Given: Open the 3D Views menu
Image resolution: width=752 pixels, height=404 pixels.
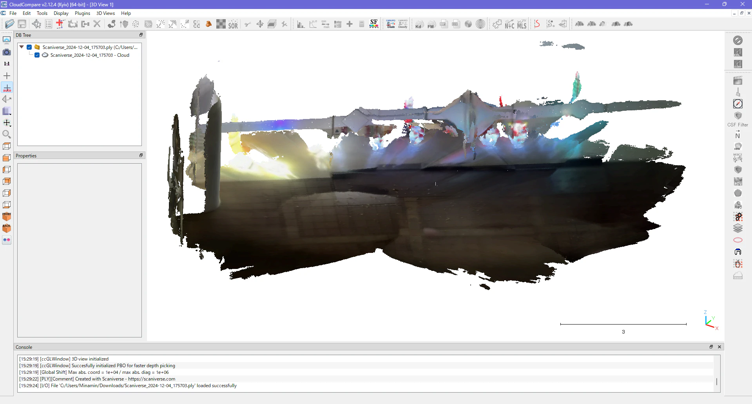Looking at the screenshot, I should tap(105, 13).
